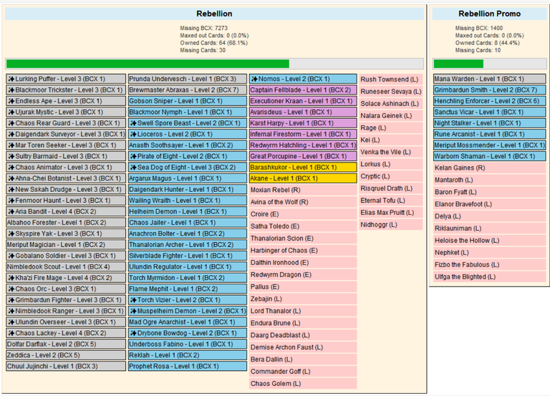
Task: Click missing card Rush Townsend (L)
Action: click(391, 79)
